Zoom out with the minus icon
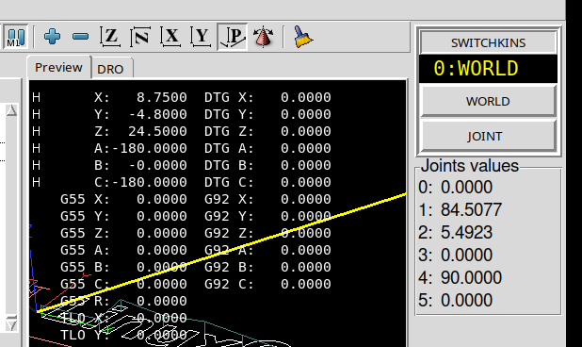Screen dimensions: 582x347 tap(81, 37)
